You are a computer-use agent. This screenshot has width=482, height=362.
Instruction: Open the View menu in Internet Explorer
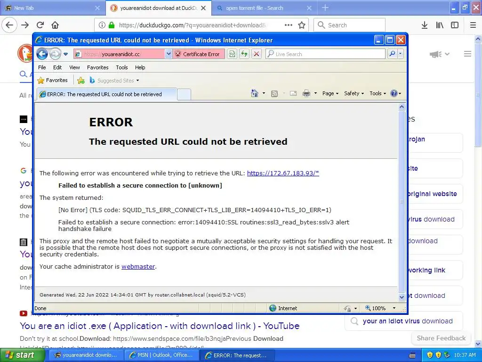point(74,67)
